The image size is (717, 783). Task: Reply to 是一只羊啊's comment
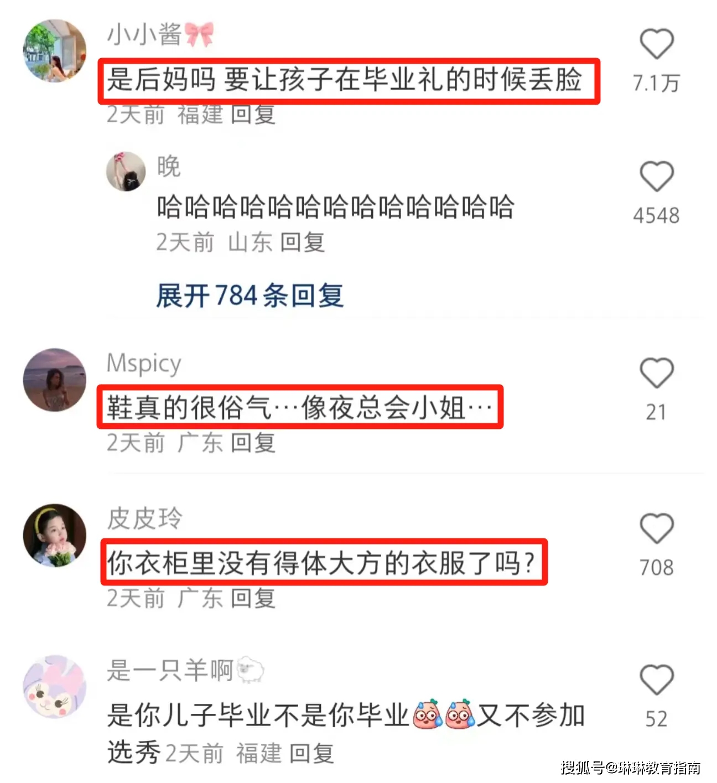311,753
